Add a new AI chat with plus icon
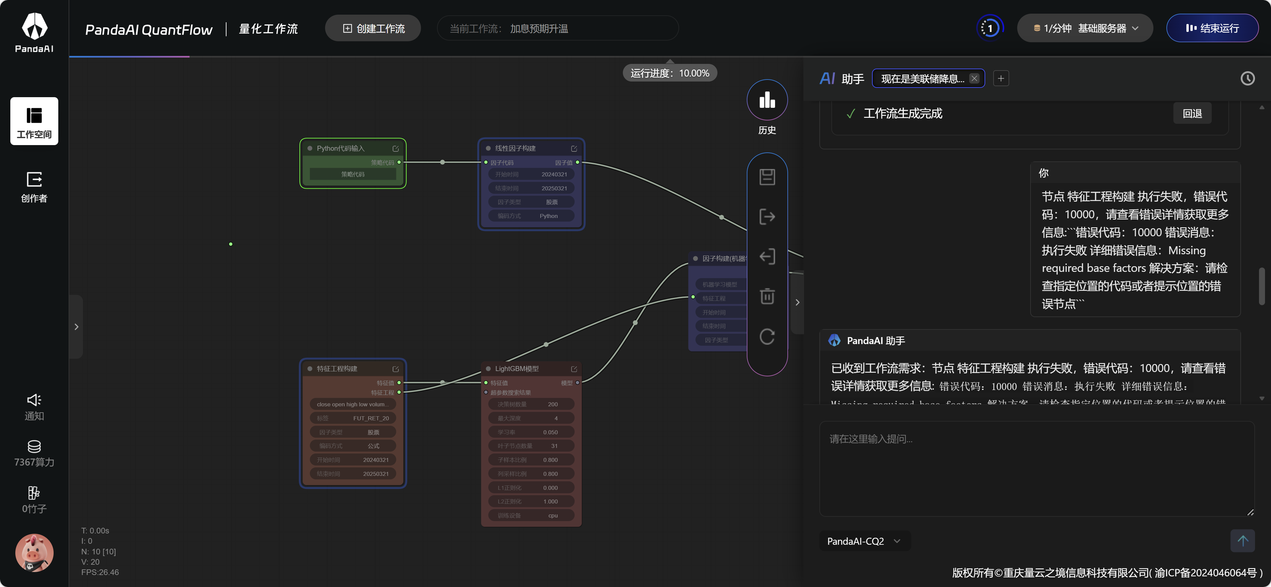The height and width of the screenshot is (587, 1271). (1001, 78)
